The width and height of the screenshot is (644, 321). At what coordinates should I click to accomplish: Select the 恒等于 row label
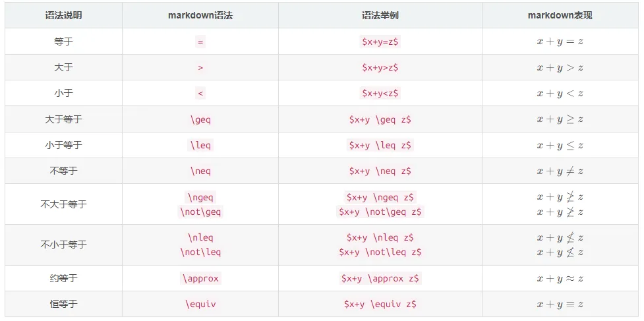click(x=63, y=305)
